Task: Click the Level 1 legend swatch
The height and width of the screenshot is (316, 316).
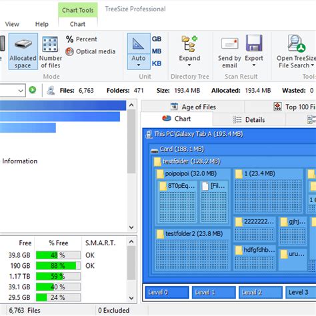Action: click(214, 292)
